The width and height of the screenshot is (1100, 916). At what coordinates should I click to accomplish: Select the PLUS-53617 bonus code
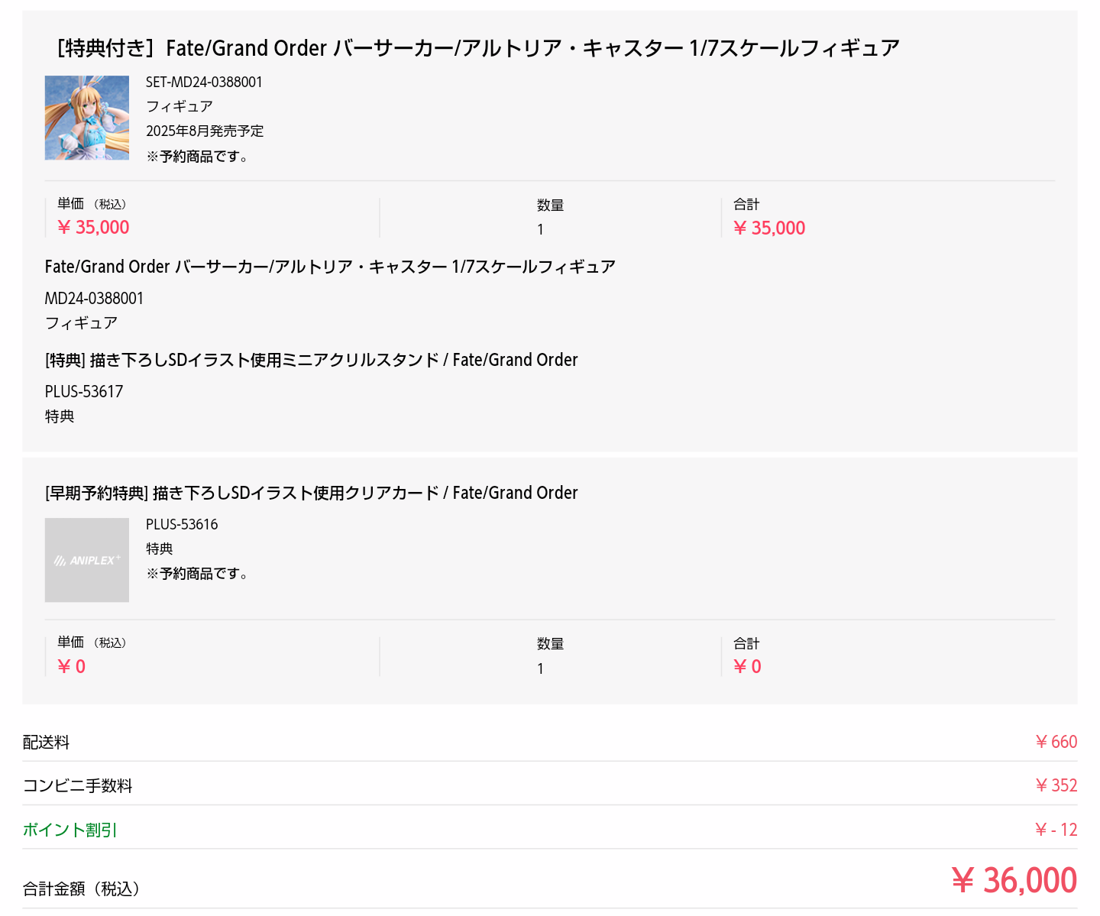pyautogui.click(x=84, y=391)
